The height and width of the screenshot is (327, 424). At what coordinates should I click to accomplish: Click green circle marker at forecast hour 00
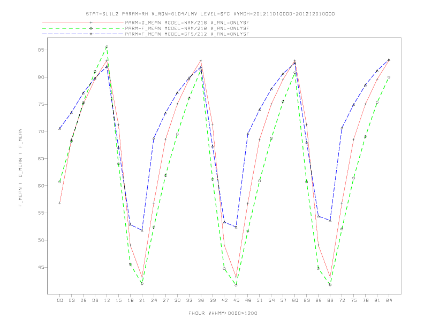pos(60,182)
